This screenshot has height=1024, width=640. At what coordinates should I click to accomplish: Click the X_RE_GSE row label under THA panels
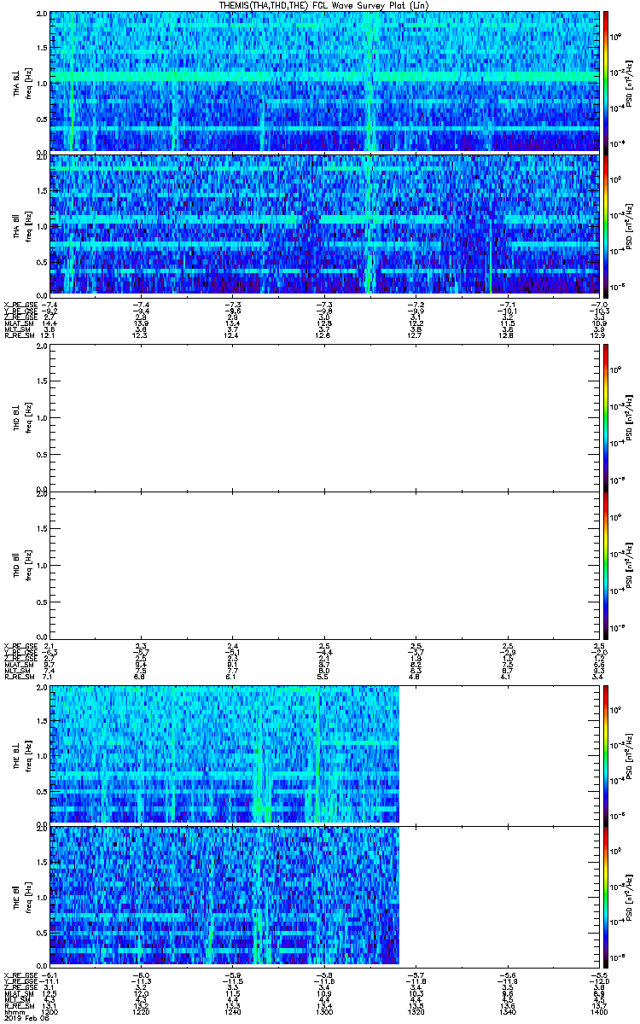19,304
